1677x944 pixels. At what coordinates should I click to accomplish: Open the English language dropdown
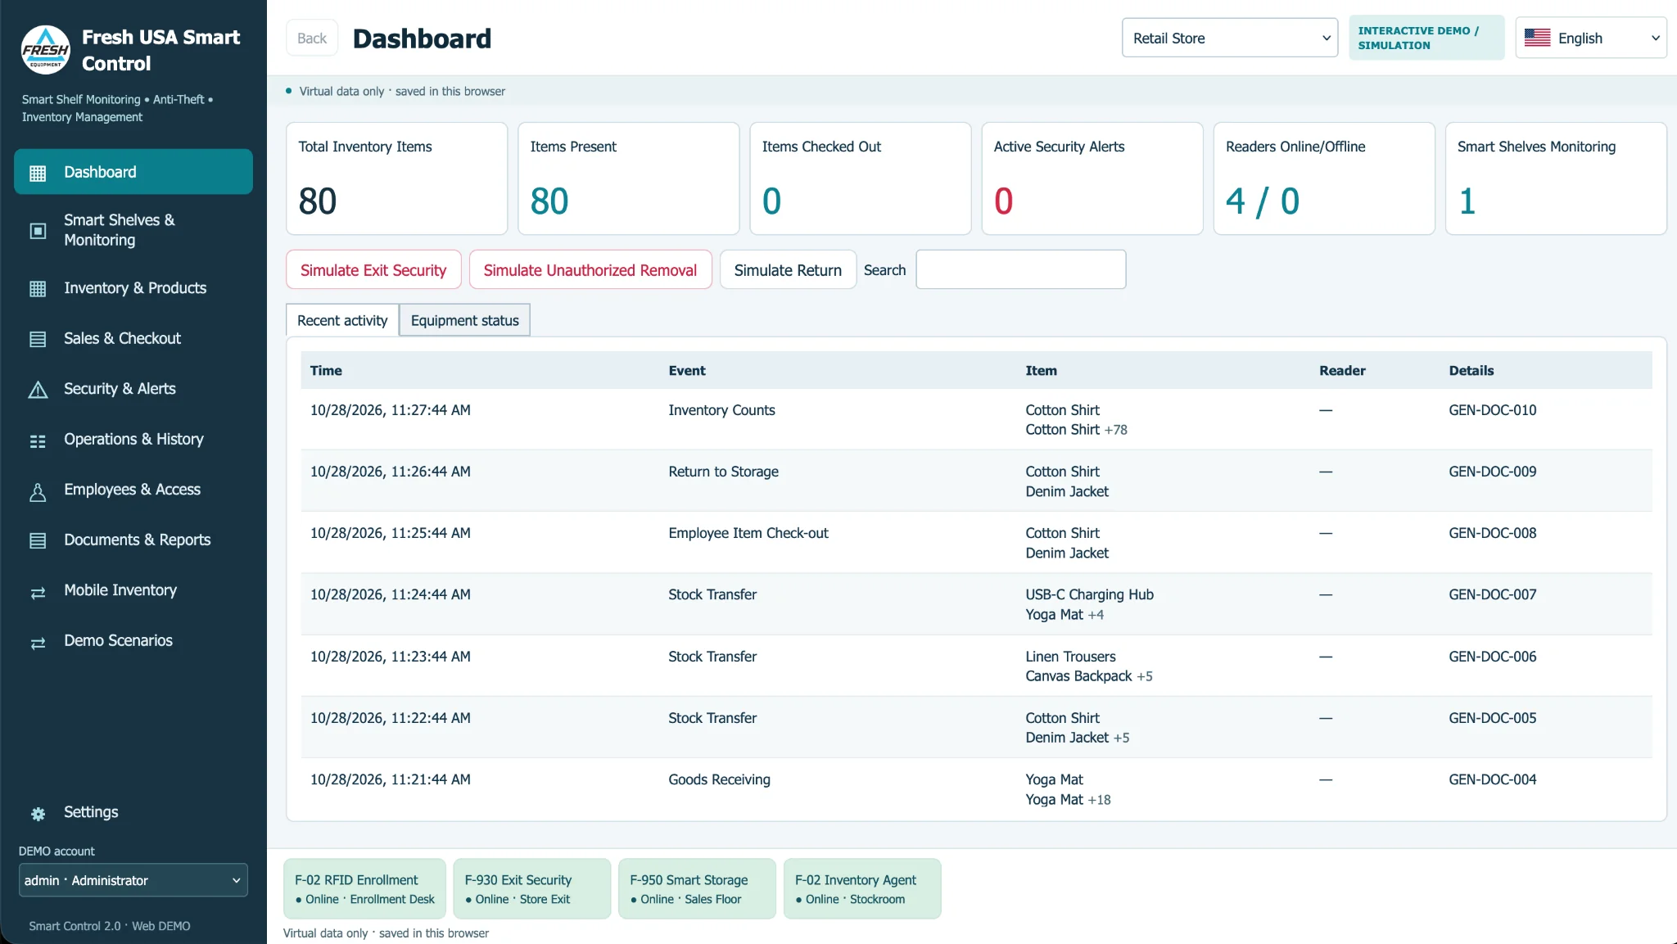pyautogui.click(x=1591, y=38)
